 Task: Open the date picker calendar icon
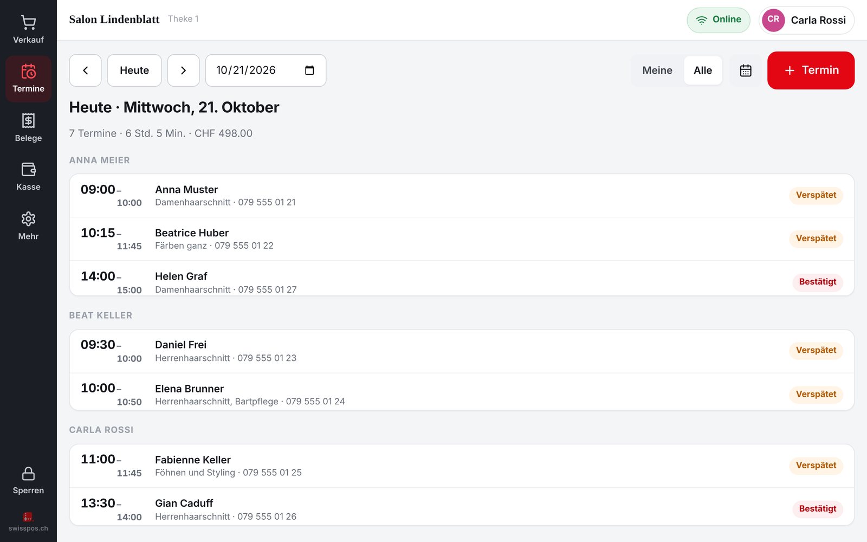coord(309,70)
